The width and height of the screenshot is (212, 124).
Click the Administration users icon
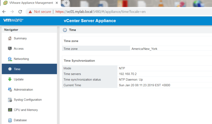10,90
